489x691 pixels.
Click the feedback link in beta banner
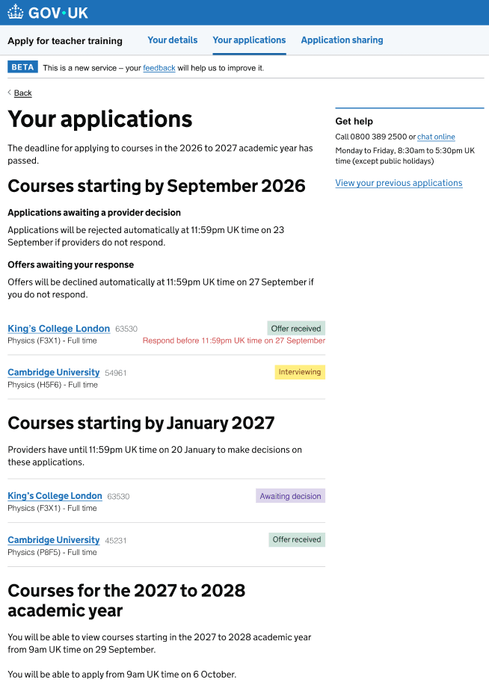point(159,68)
